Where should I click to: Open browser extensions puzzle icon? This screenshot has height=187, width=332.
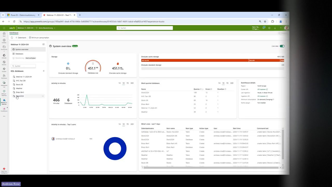(273, 22)
